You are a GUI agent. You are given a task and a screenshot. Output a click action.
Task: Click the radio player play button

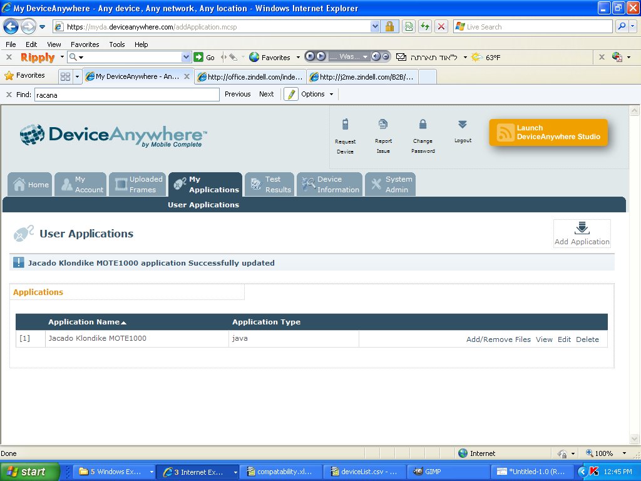(x=321, y=56)
